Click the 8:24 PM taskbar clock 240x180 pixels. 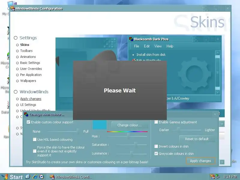(x=230, y=177)
